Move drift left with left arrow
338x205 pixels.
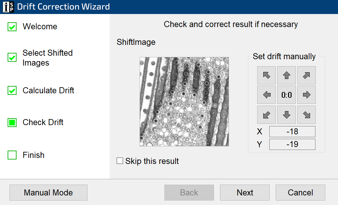[x=267, y=95]
